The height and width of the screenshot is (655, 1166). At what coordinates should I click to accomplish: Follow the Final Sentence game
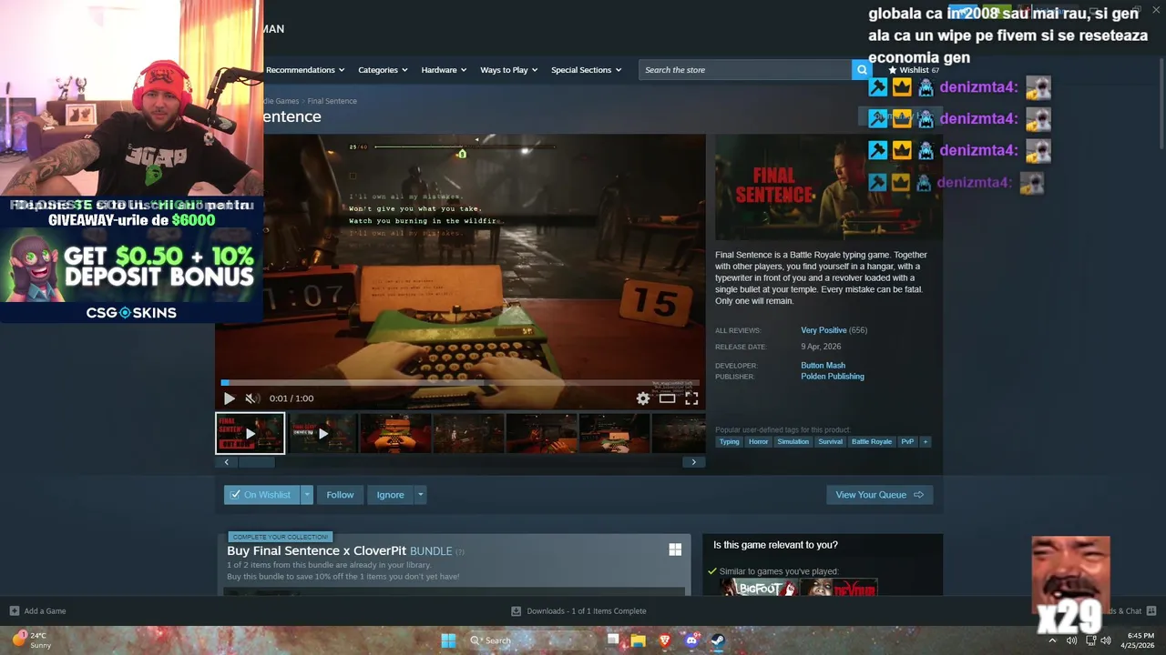(x=340, y=495)
